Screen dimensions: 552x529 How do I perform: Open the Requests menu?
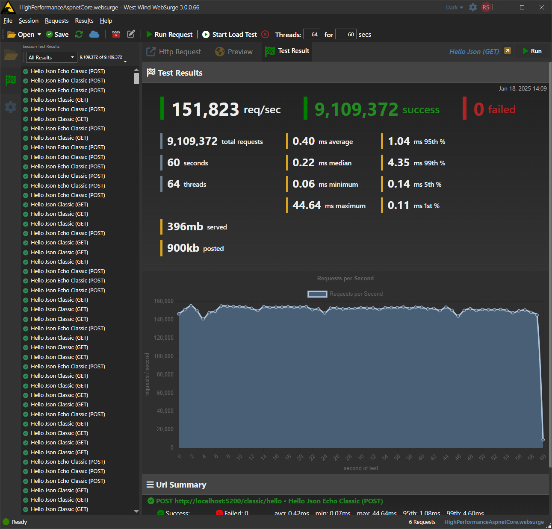coord(56,21)
